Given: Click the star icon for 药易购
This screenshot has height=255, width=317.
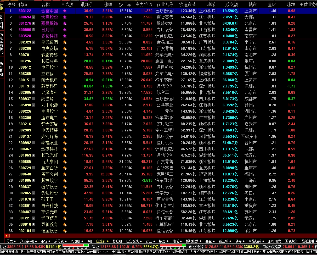Looking at the screenshot, I should 65,99.
